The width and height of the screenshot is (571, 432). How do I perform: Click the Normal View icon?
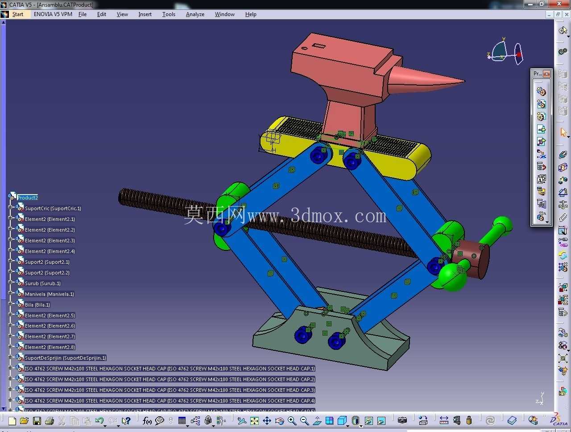click(x=317, y=421)
